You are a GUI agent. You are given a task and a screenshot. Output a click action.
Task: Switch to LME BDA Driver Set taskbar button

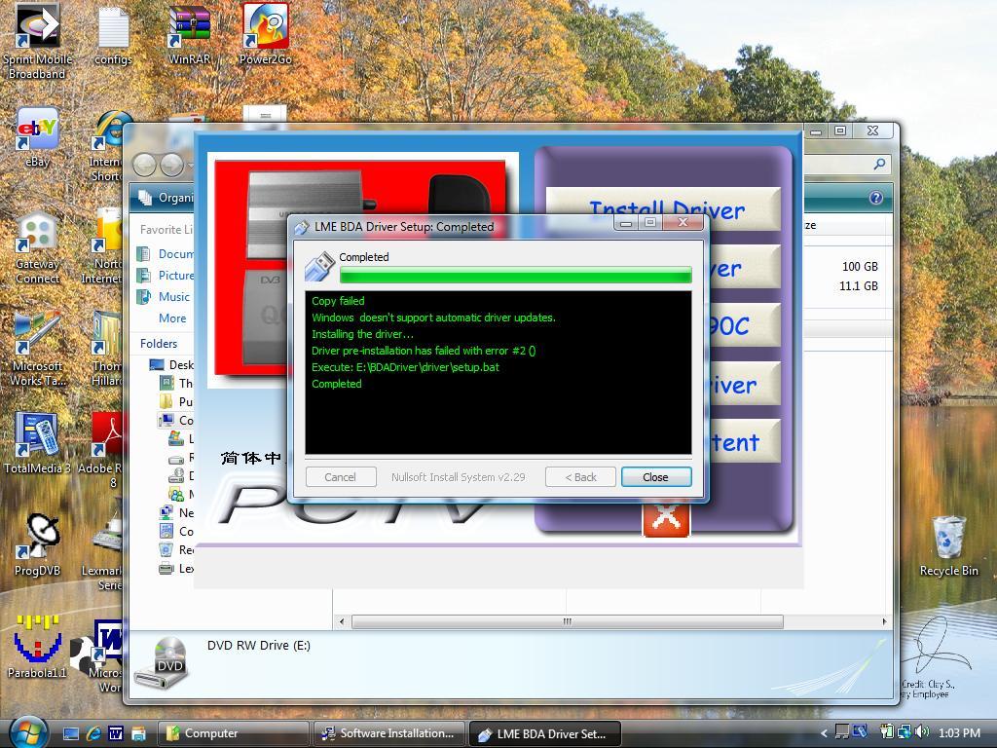tap(544, 733)
